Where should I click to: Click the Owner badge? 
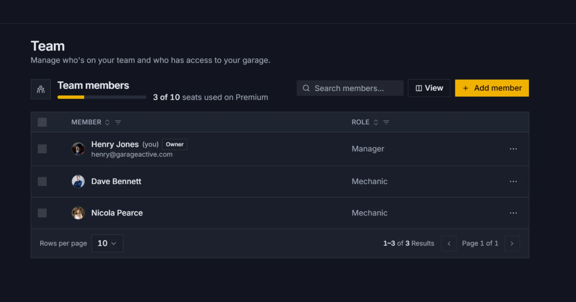point(175,144)
